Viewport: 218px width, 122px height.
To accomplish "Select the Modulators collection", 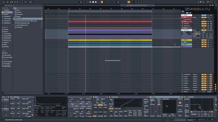I will coord(7,23).
